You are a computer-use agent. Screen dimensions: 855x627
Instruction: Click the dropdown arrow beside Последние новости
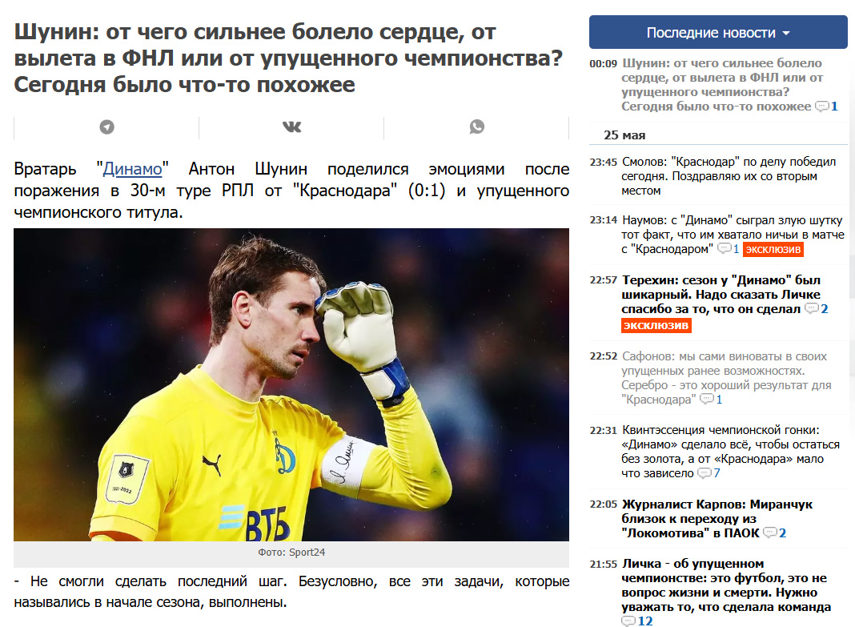pyautogui.click(x=786, y=34)
